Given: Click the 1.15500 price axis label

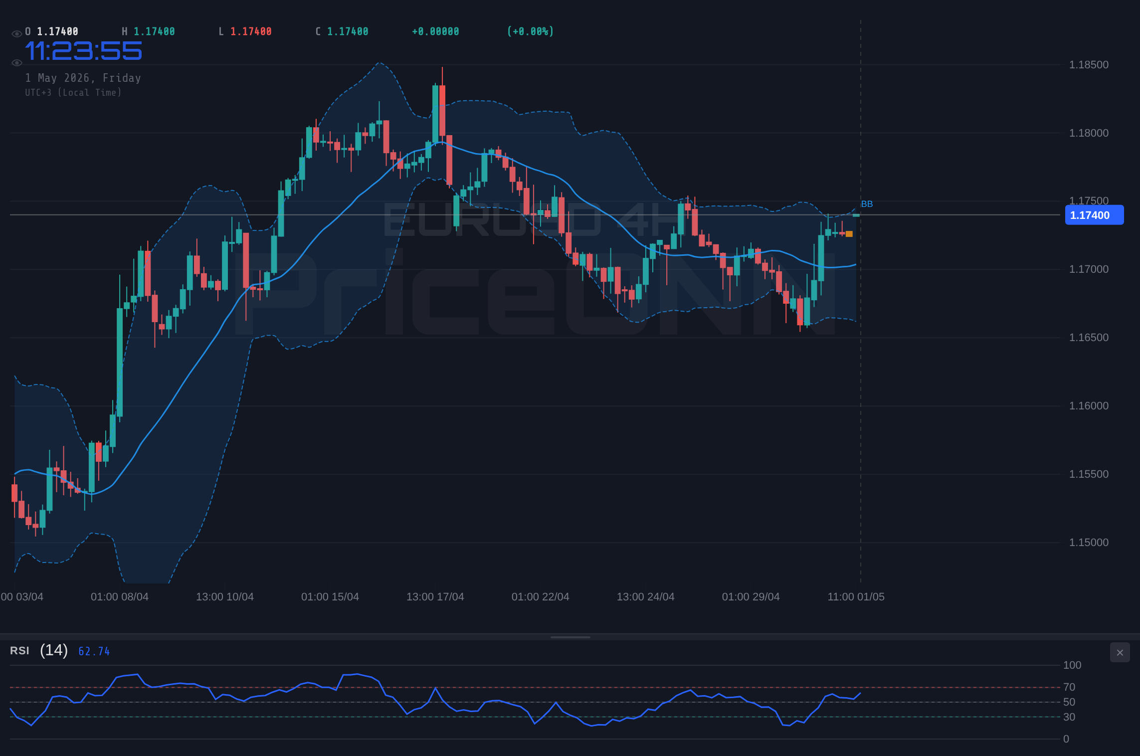Looking at the screenshot, I should click(x=1089, y=474).
